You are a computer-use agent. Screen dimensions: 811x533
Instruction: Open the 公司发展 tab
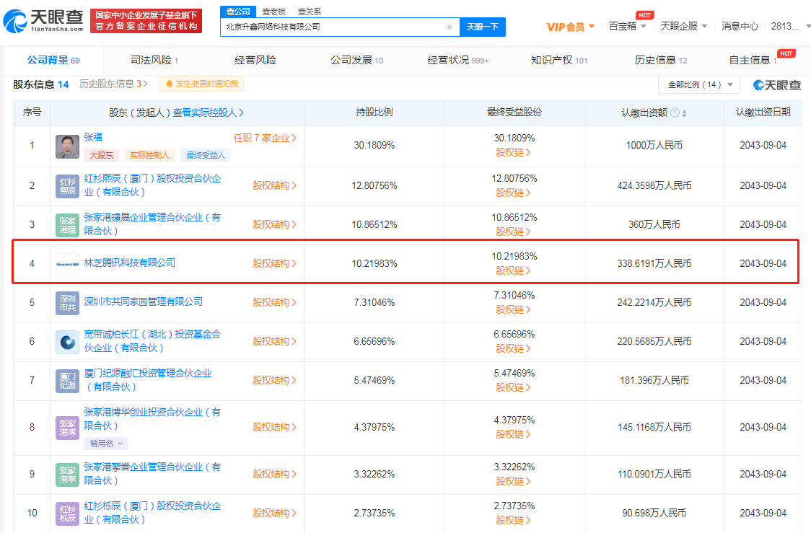tap(357, 60)
